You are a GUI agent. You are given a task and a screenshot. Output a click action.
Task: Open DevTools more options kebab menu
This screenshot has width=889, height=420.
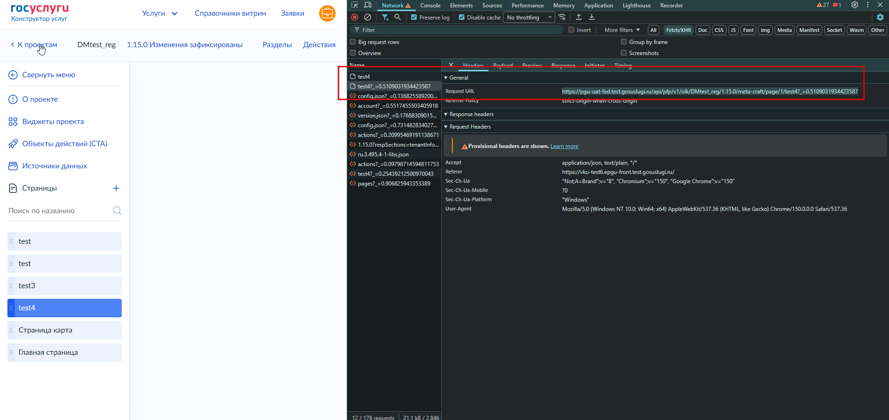pos(868,5)
